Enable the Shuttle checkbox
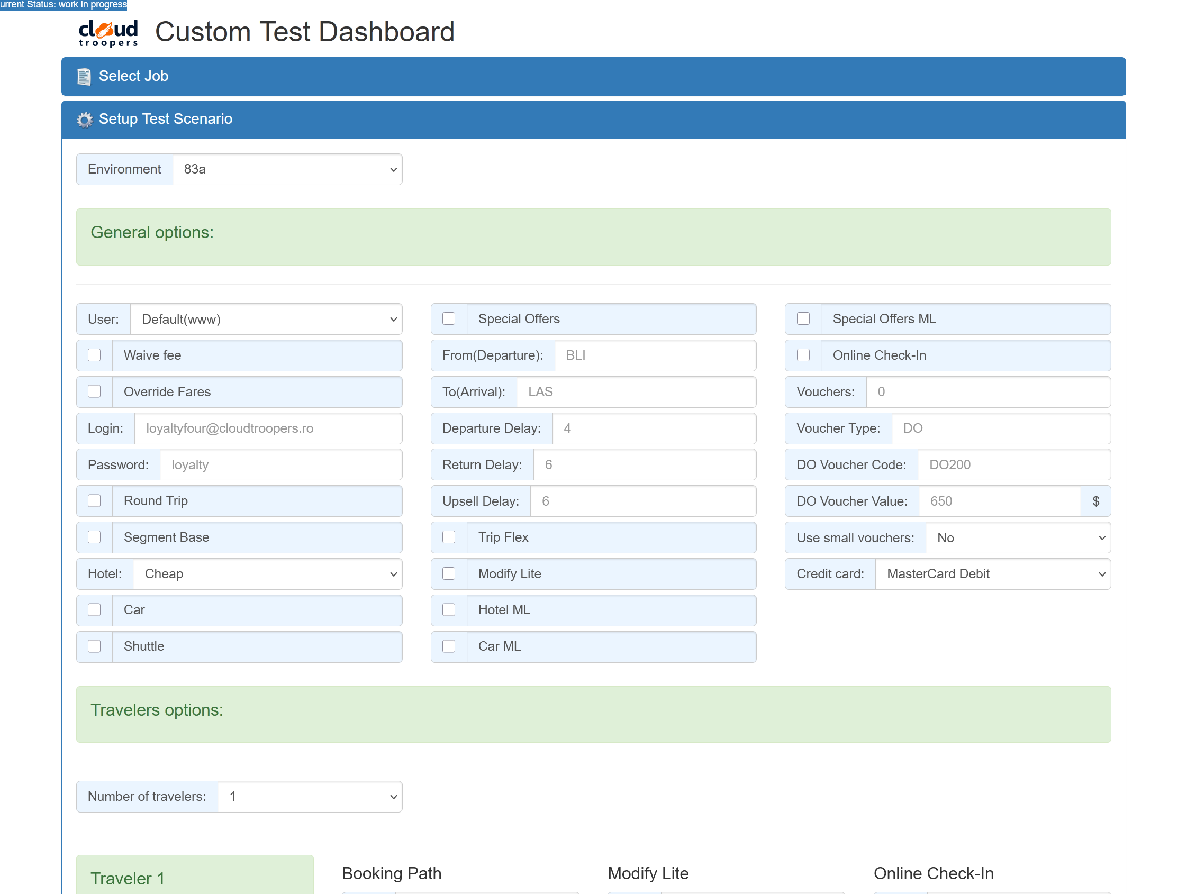Screen dimensions: 1187x894 point(94,646)
